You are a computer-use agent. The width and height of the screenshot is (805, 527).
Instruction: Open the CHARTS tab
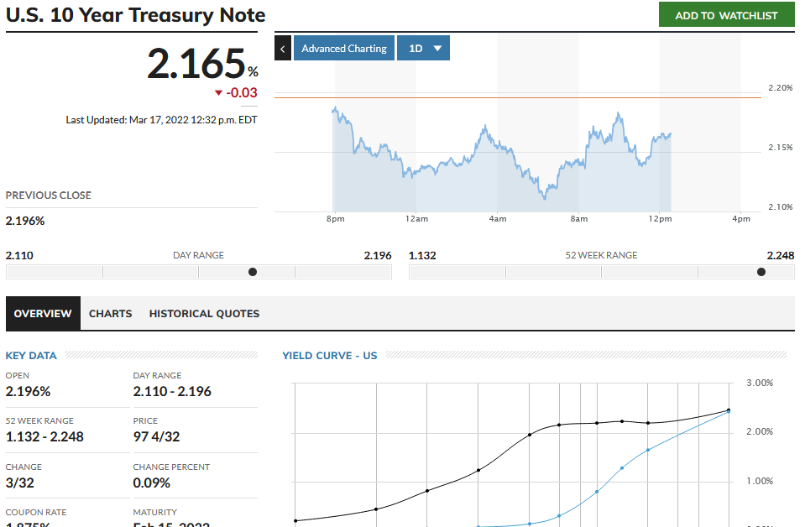click(110, 314)
